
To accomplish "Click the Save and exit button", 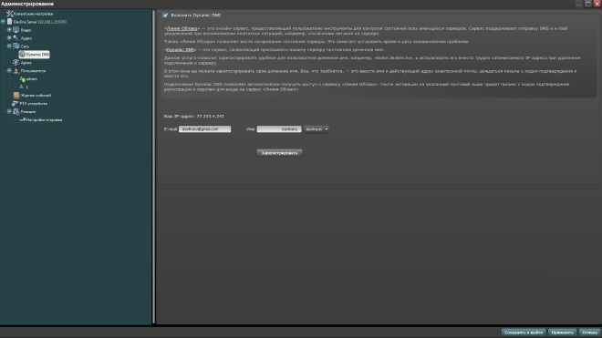I will pyautogui.click(x=524, y=333).
